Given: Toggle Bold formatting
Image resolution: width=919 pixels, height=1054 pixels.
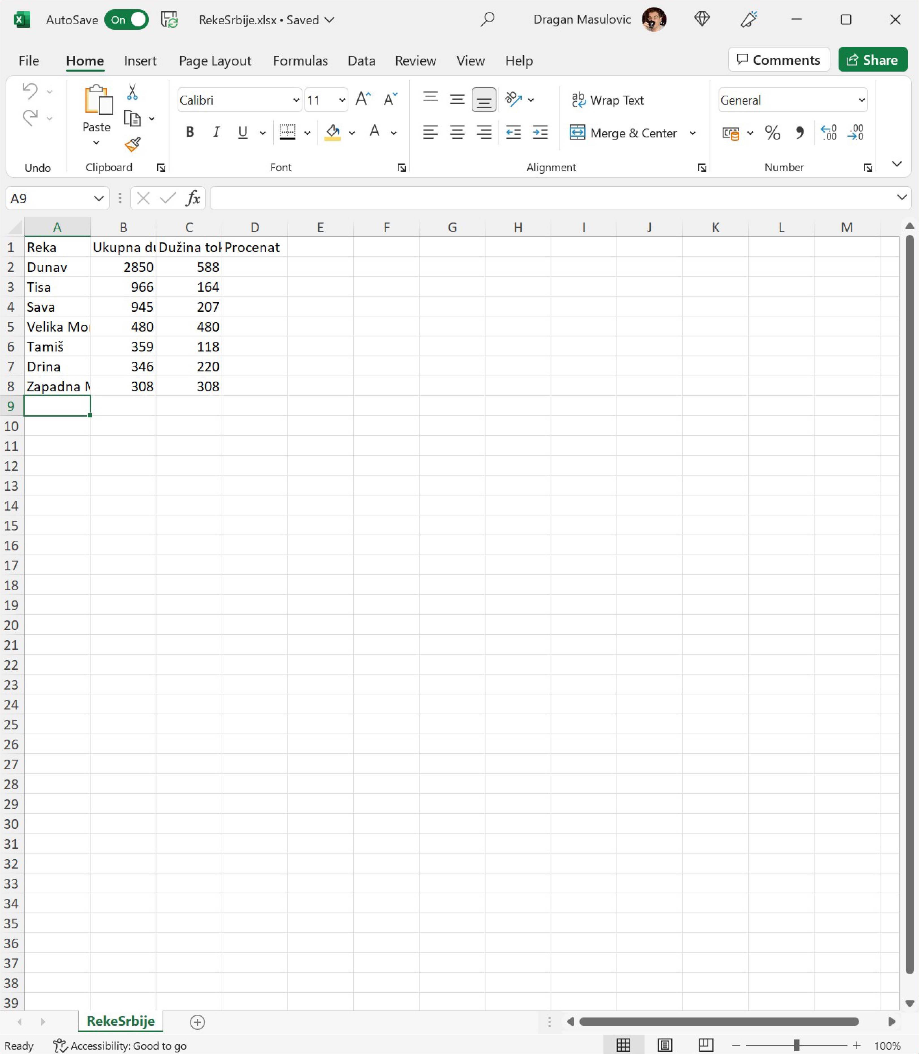Looking at the screenshot, I should pos(190,132).
